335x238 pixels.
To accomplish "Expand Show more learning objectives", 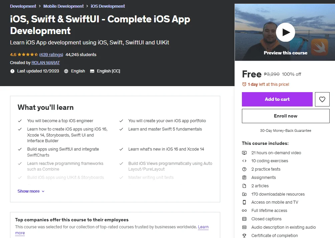I will click(x=31, y=191).
